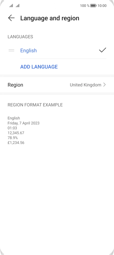114x255 pixels.
Task: Open the Region setting row
Action: pos(57,85)
